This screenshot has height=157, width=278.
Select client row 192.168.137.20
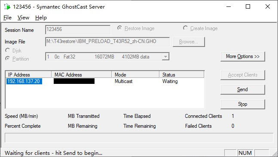coord(105,81)
